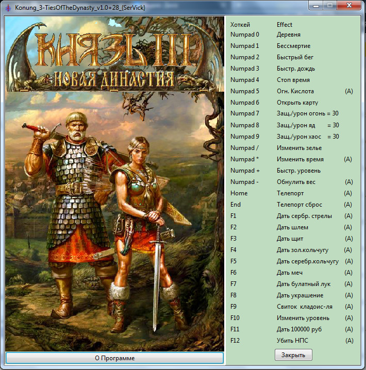Open the О Программе about button
This screenshot has width=366, height=370.
pyautogui.click(x=114, y=358)
